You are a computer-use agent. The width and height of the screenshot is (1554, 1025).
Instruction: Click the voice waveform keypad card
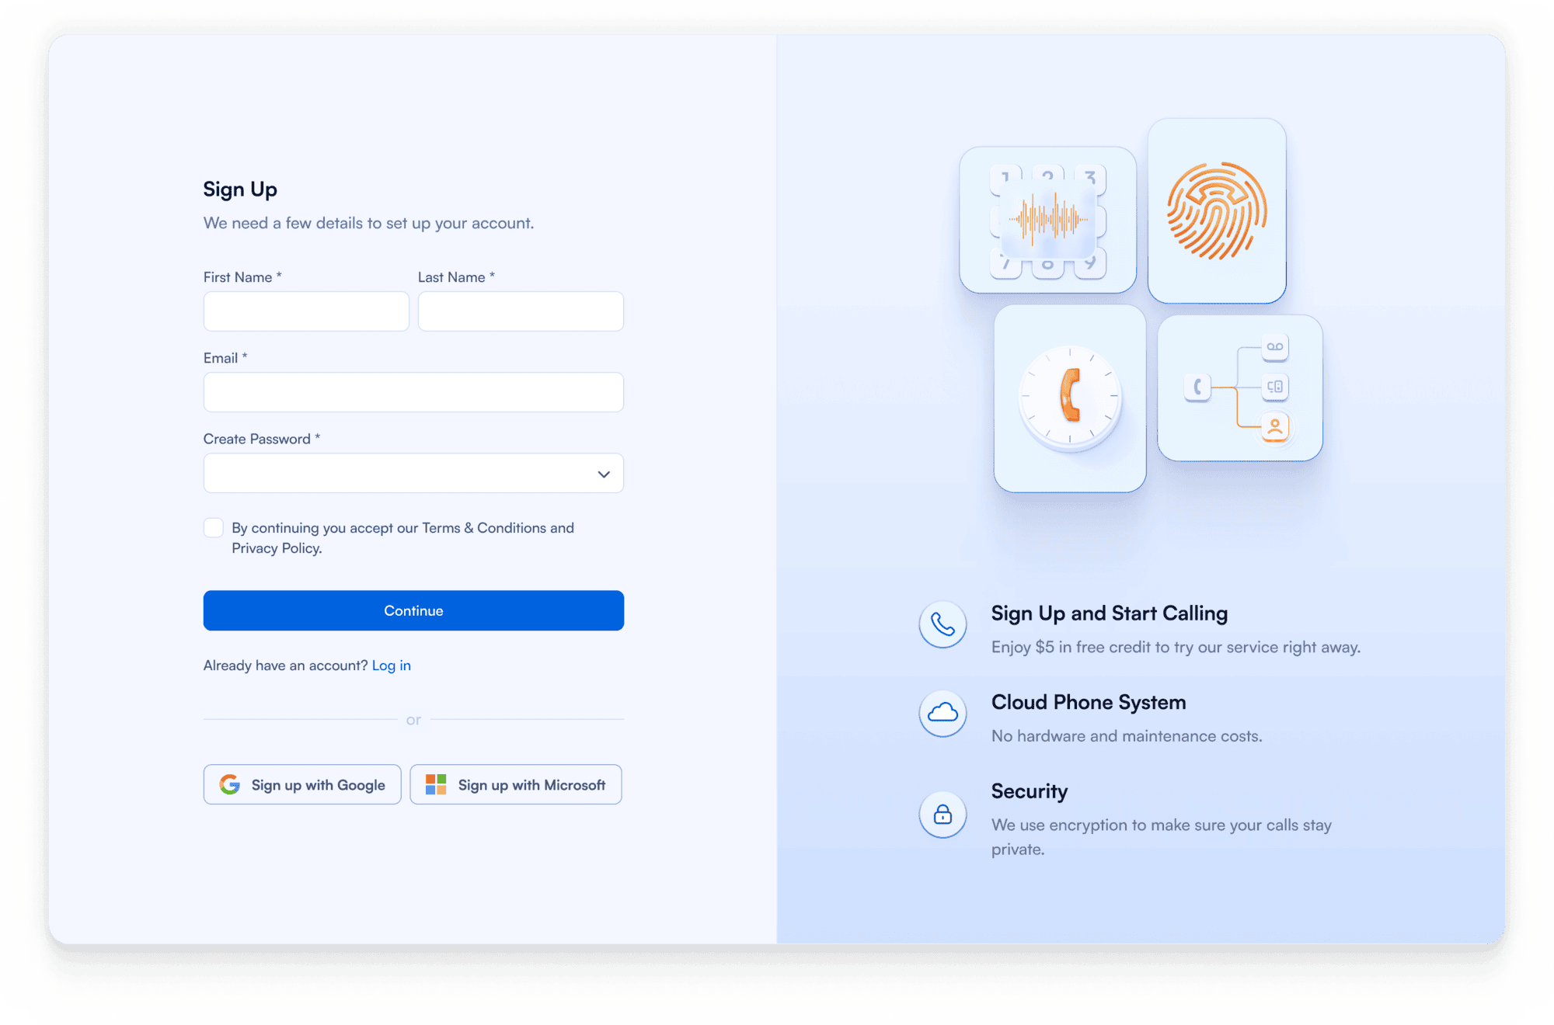pyautogui.click(x=1047, y=220)
